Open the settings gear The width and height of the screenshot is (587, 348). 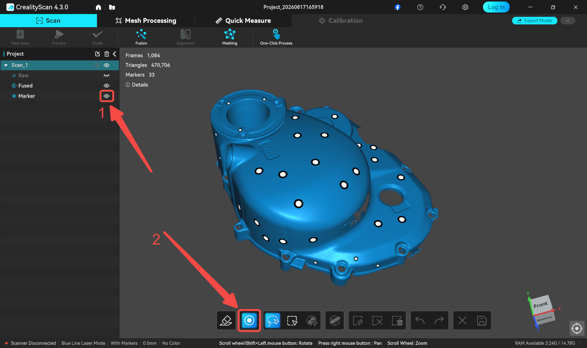point(465,7)
